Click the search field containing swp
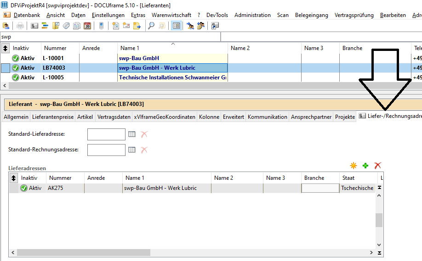 (110, 37)
